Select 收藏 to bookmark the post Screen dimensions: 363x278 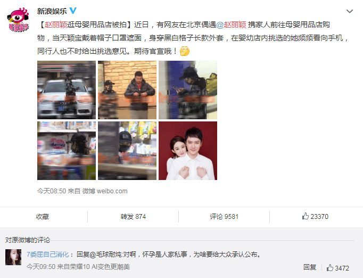tap(43, 217)
